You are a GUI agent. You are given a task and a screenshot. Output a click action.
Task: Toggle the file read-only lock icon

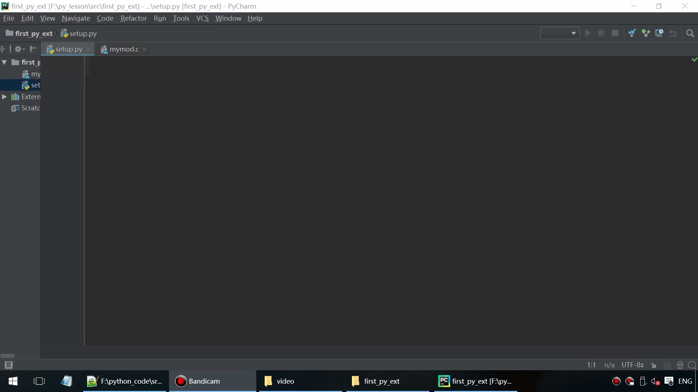[x=654, y=365]
